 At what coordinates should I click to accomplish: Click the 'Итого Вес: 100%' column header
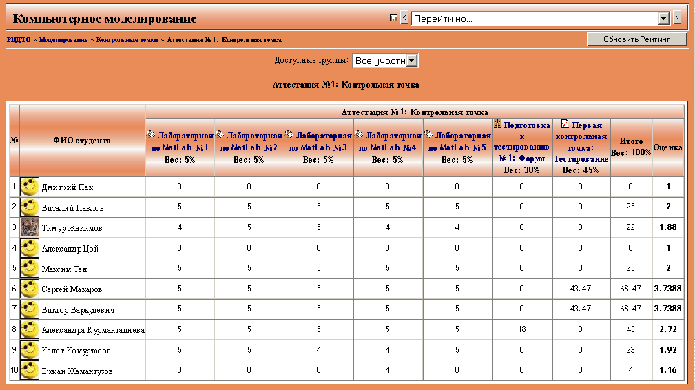pyautogui.click(x=631, y=147)
